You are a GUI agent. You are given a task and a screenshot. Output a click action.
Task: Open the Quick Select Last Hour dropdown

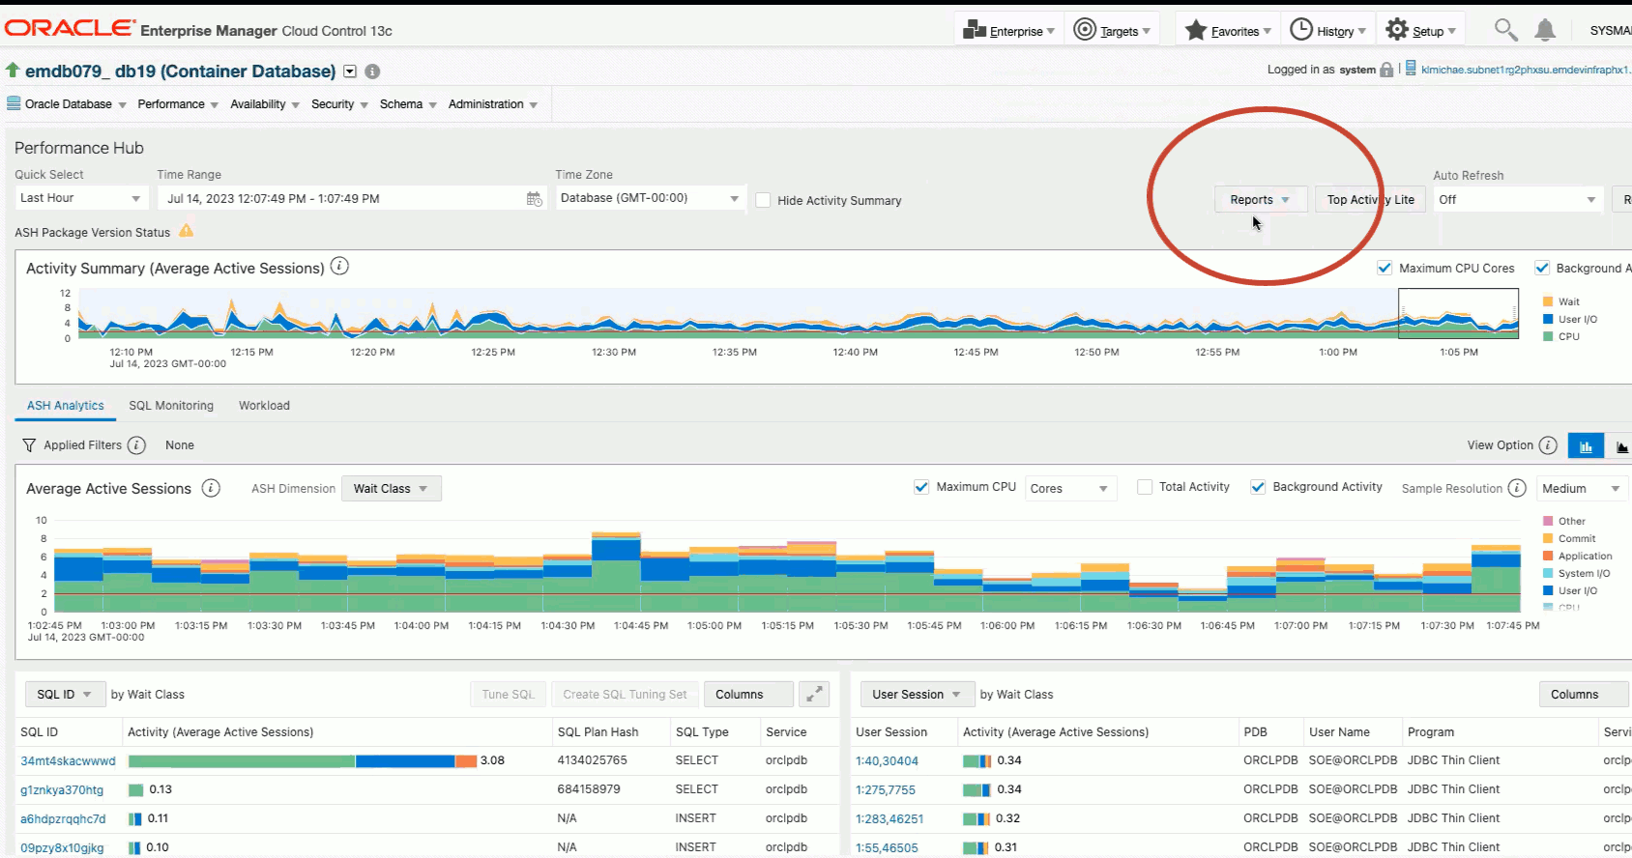pos(81,198)
